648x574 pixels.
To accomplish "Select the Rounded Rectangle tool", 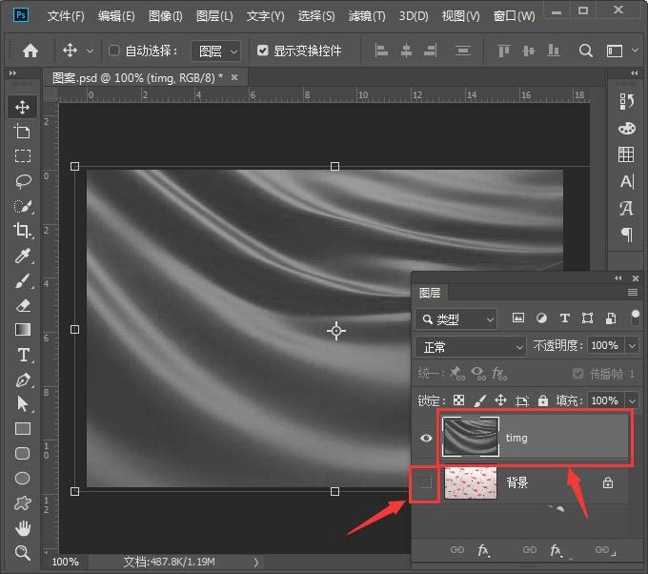I will click(22, 454).
